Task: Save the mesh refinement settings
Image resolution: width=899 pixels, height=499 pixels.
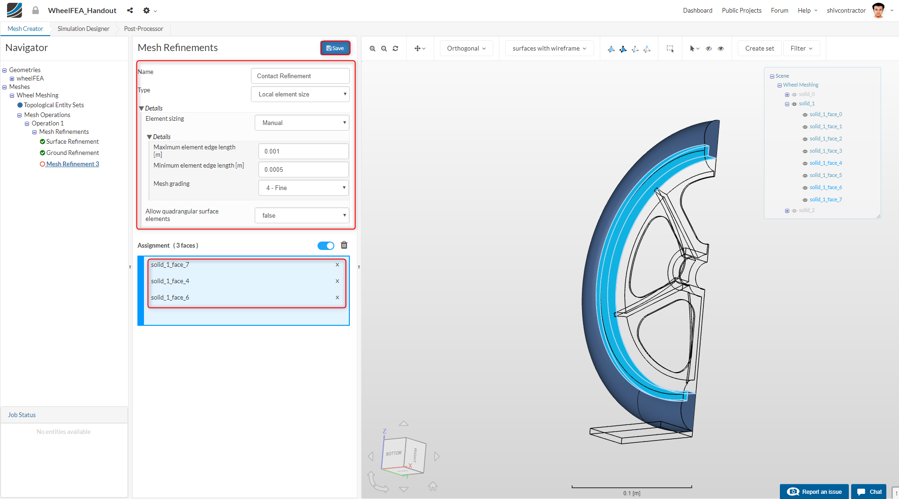Action: [x=335, y=48]
